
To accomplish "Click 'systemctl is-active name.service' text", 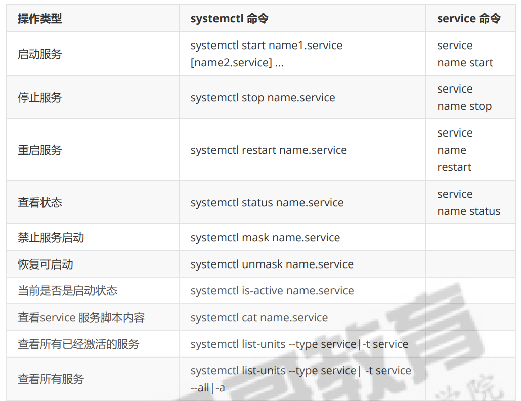I will tap(272, 291).
